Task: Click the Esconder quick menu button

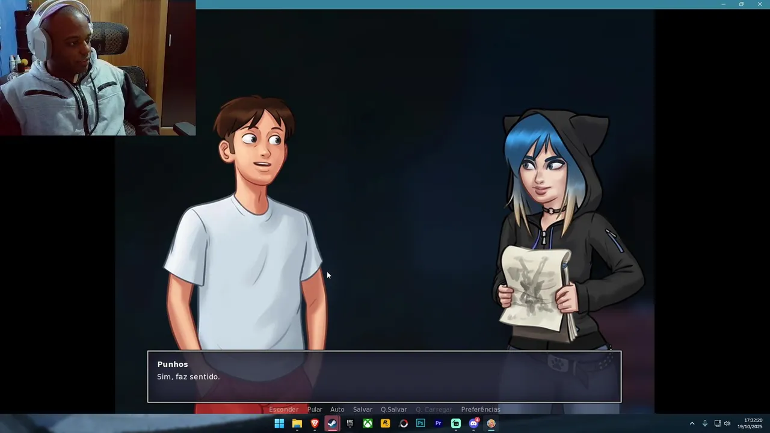Action: pyautogui.click(x=283, y=410)
